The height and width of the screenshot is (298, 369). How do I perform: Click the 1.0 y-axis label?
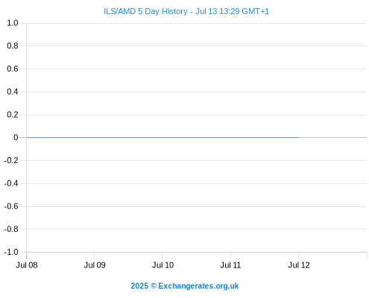click(x=13, y=23)
